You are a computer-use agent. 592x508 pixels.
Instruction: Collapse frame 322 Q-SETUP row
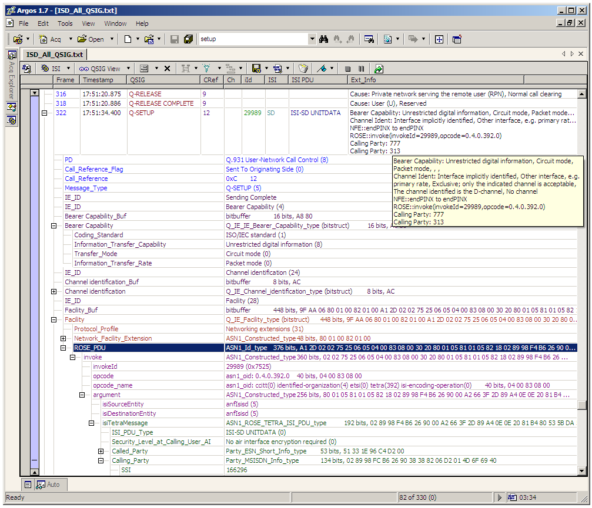click(45, 113)
